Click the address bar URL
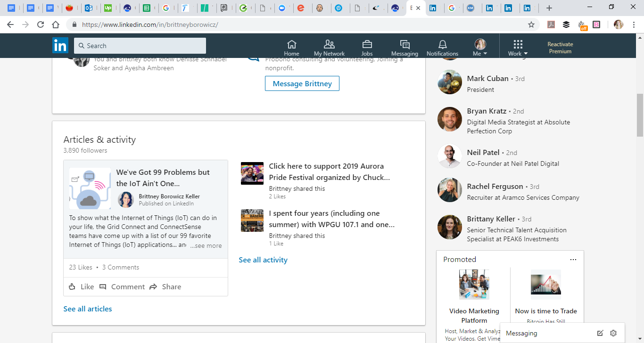 pos(150,24)
